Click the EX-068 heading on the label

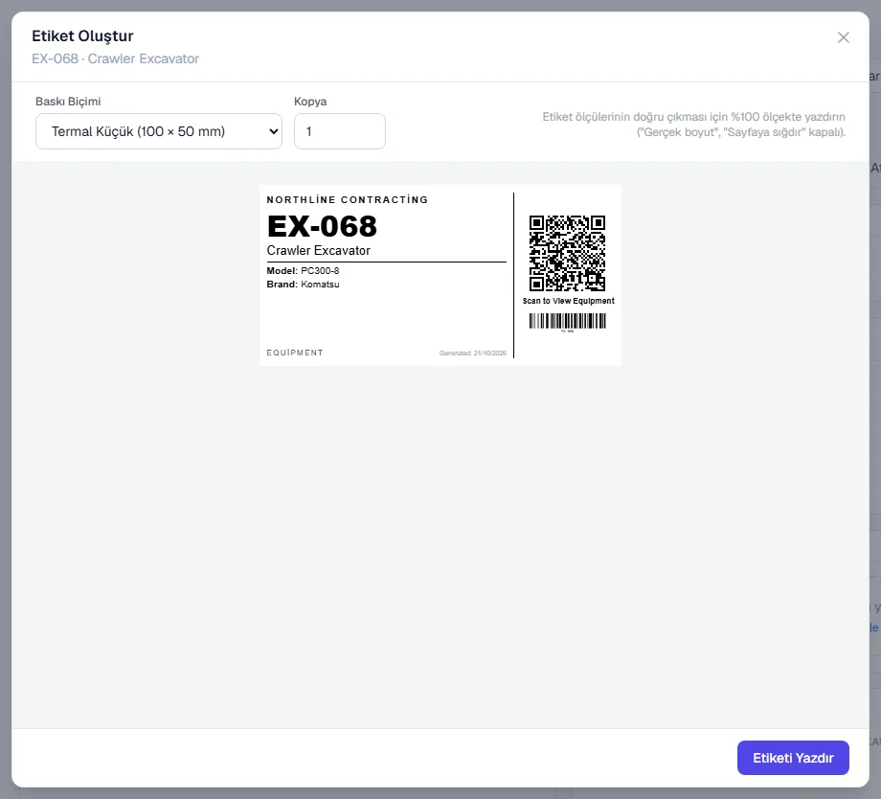click(x=322, y=226)
